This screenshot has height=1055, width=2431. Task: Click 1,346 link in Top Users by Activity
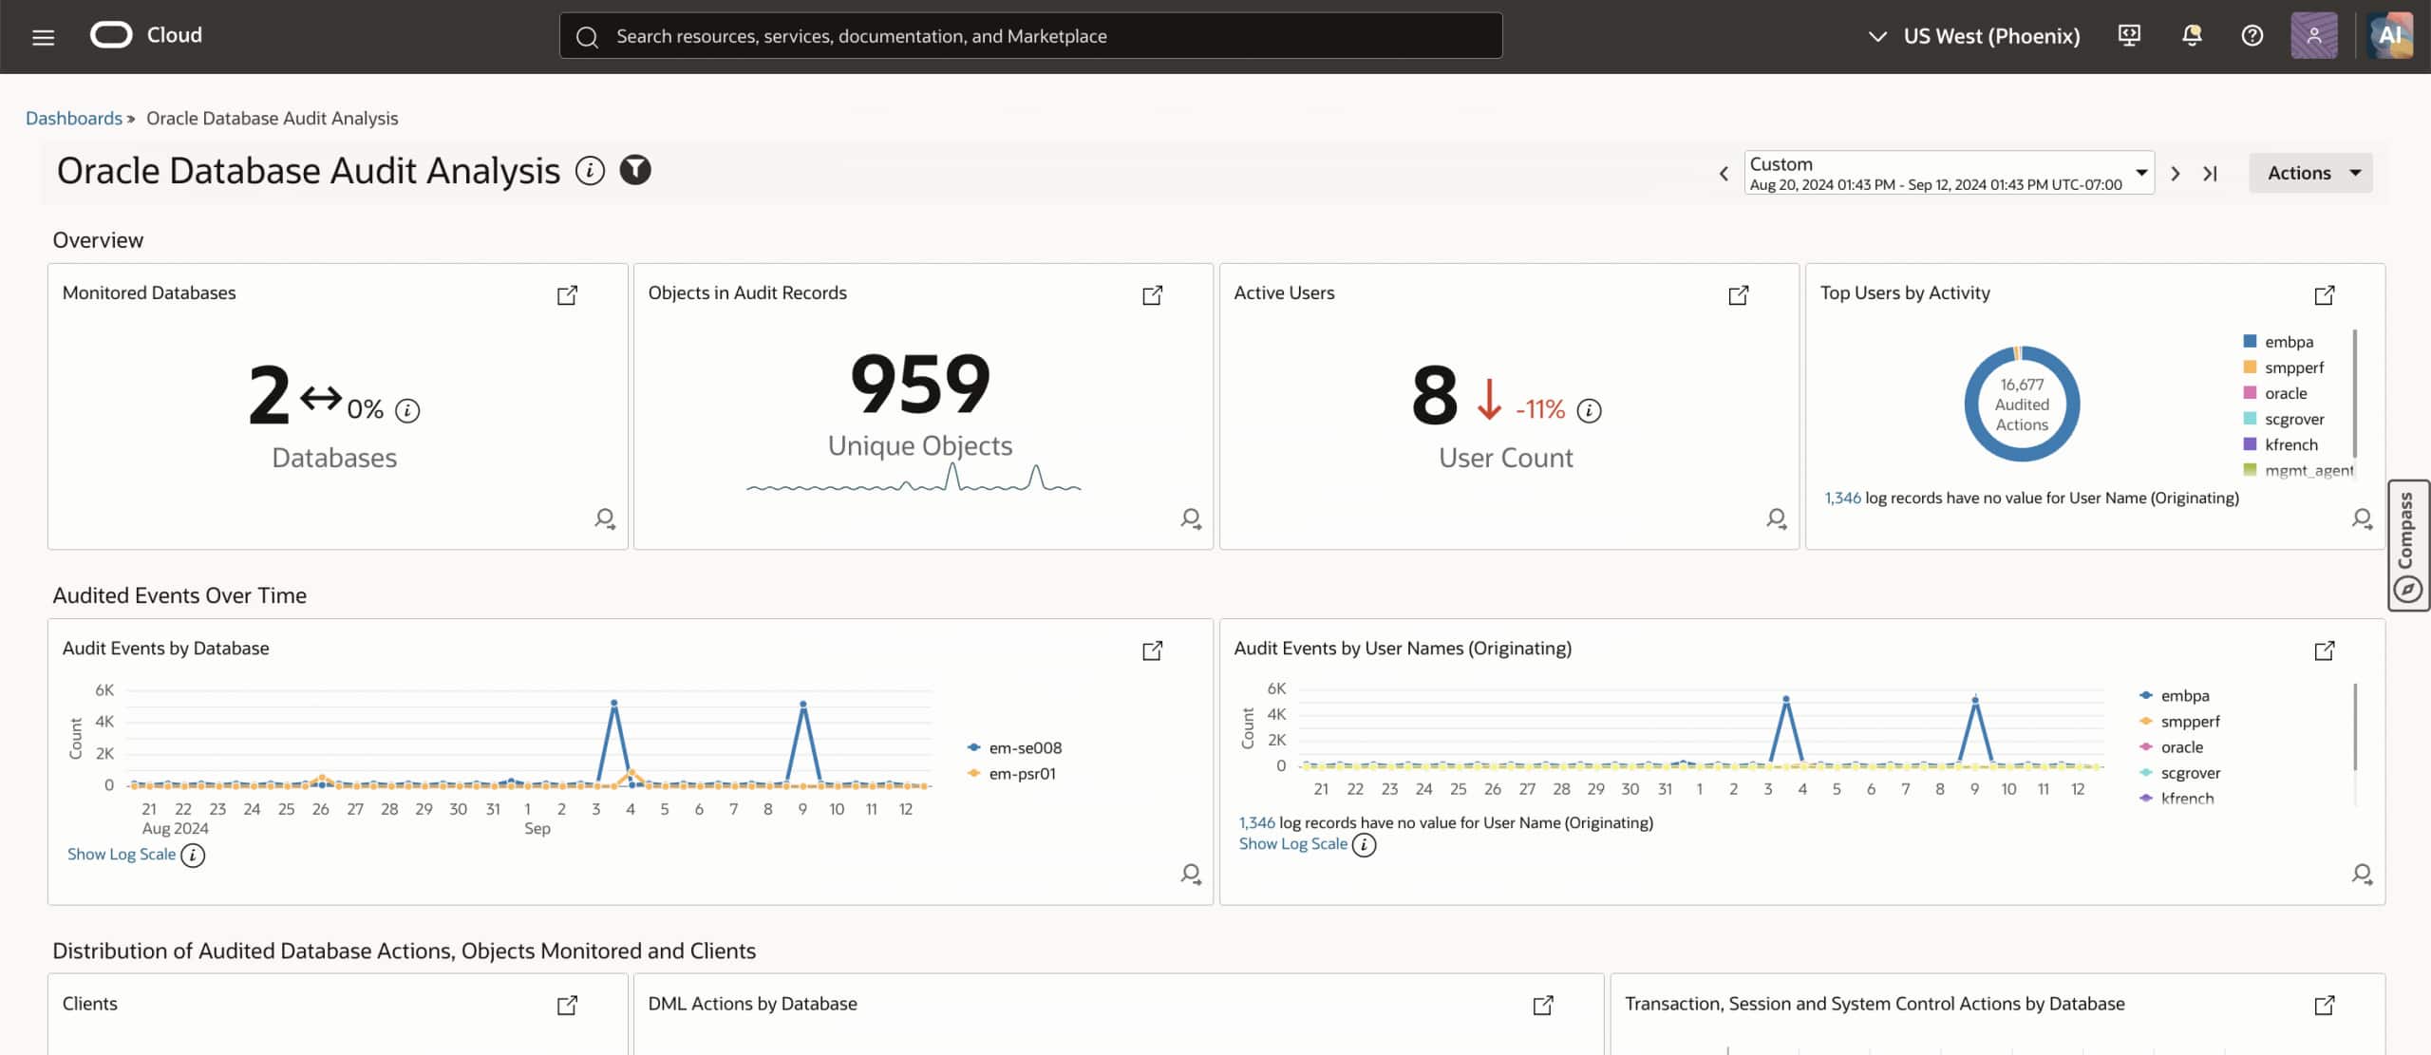coord(1842,498)
